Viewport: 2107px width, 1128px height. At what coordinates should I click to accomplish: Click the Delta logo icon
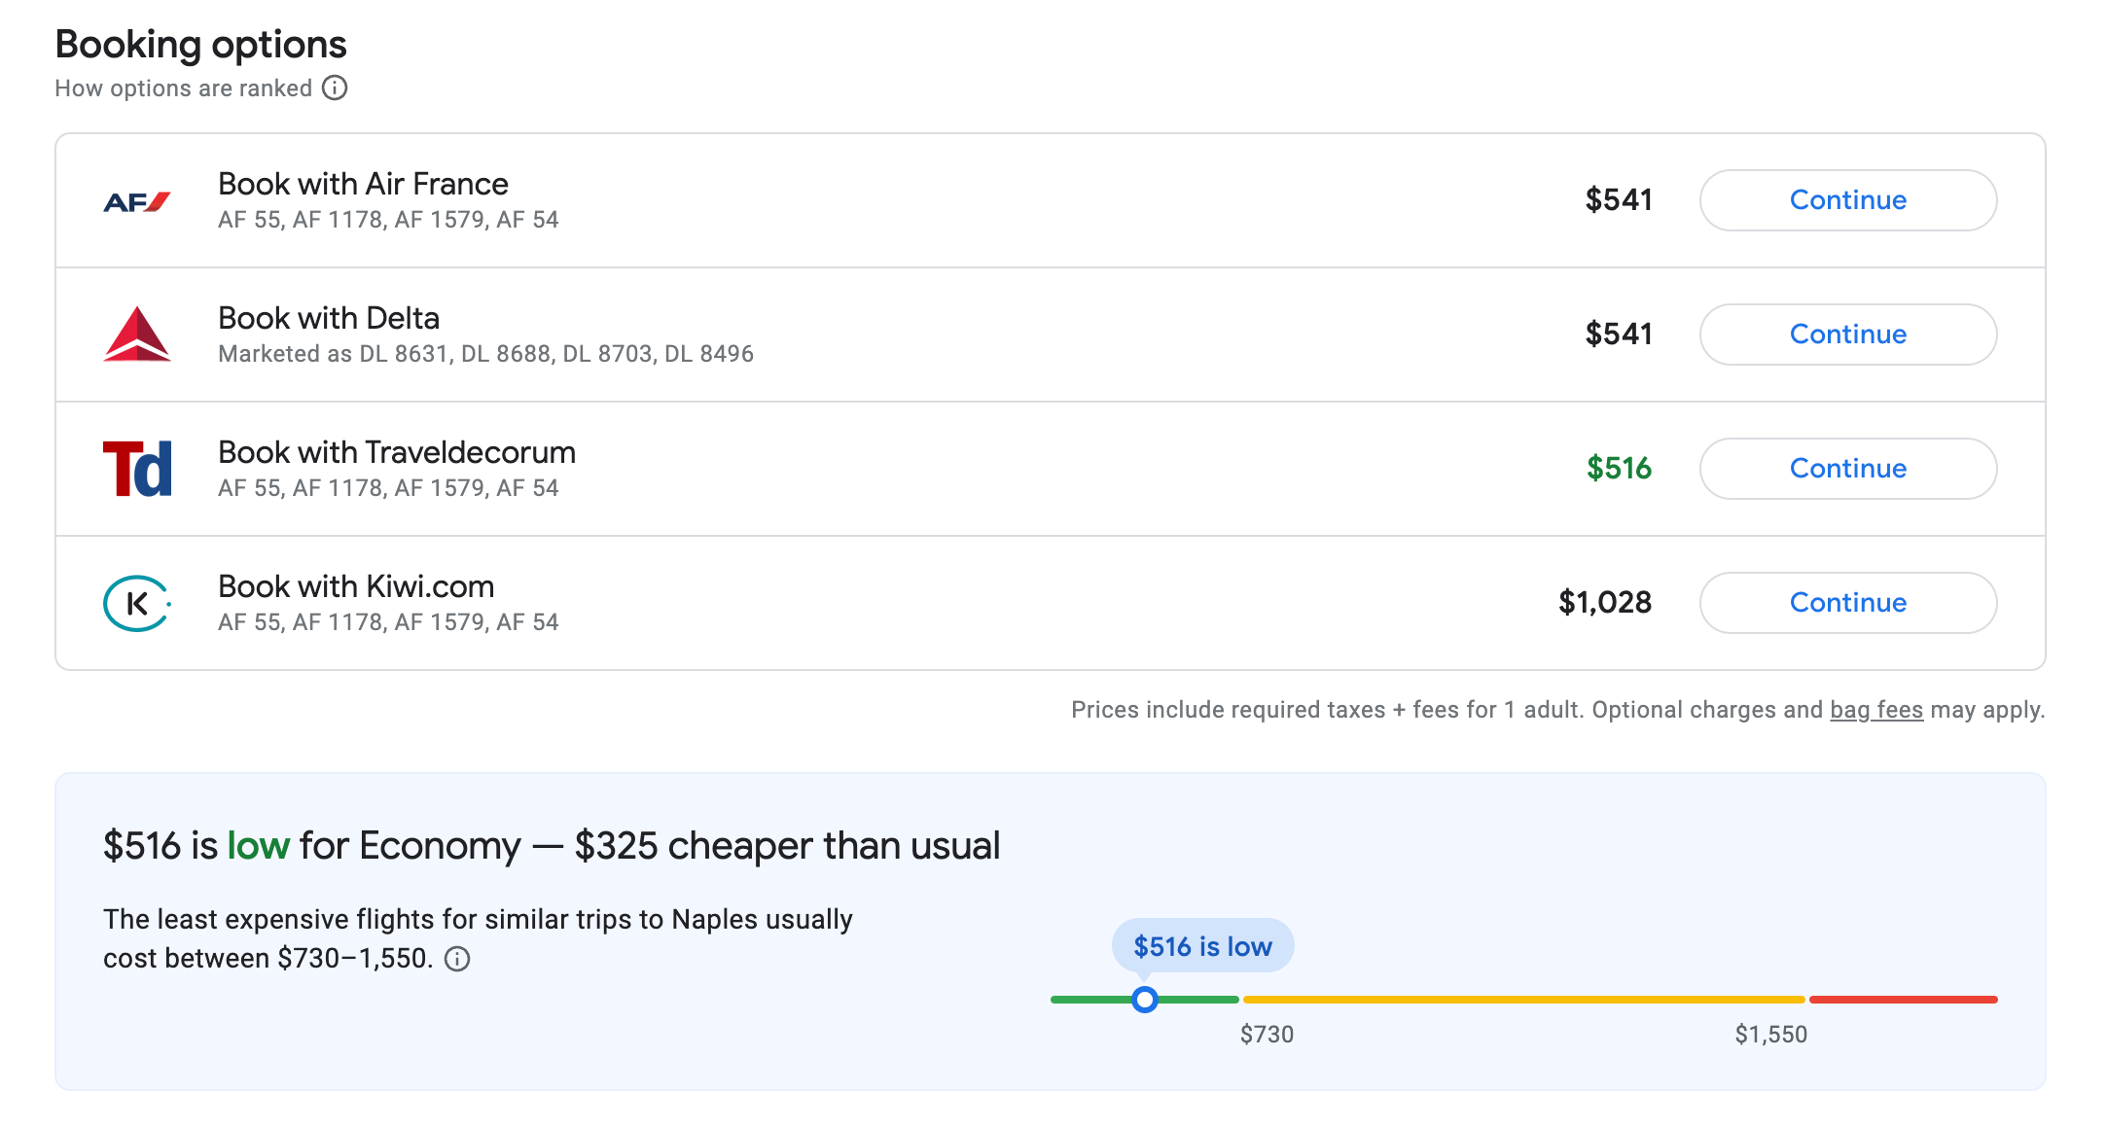(x=137, y=335)
